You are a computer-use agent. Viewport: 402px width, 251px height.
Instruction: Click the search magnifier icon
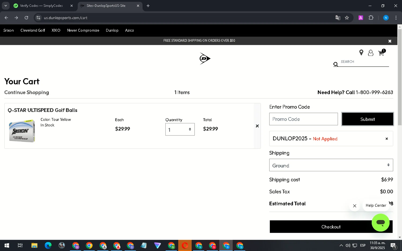[x=336, y=64]
